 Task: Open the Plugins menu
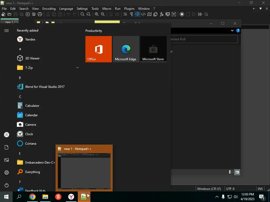(x=129, y=9)
